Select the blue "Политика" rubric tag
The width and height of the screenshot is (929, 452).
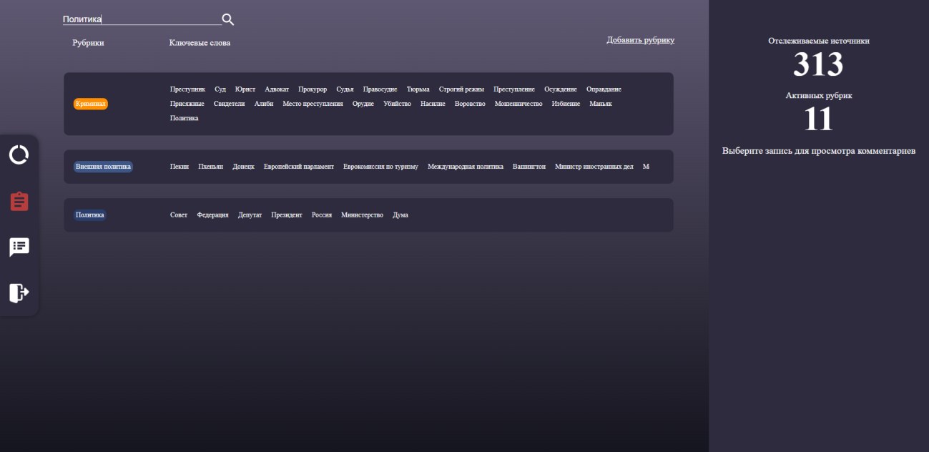click(90, 215)
